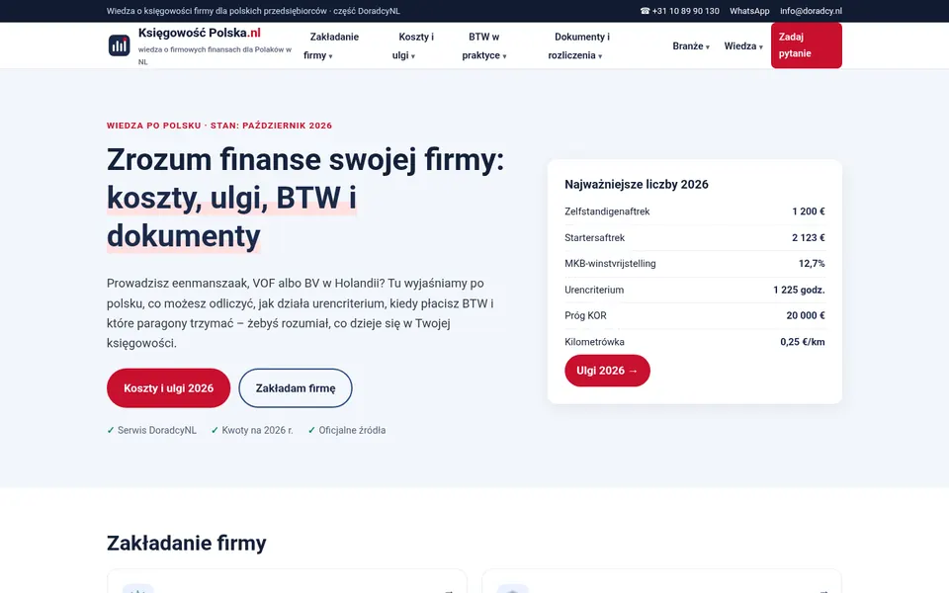Click the 1 200 € value
This screenshot has width=949, height=593.
click(x=808, y=212)
